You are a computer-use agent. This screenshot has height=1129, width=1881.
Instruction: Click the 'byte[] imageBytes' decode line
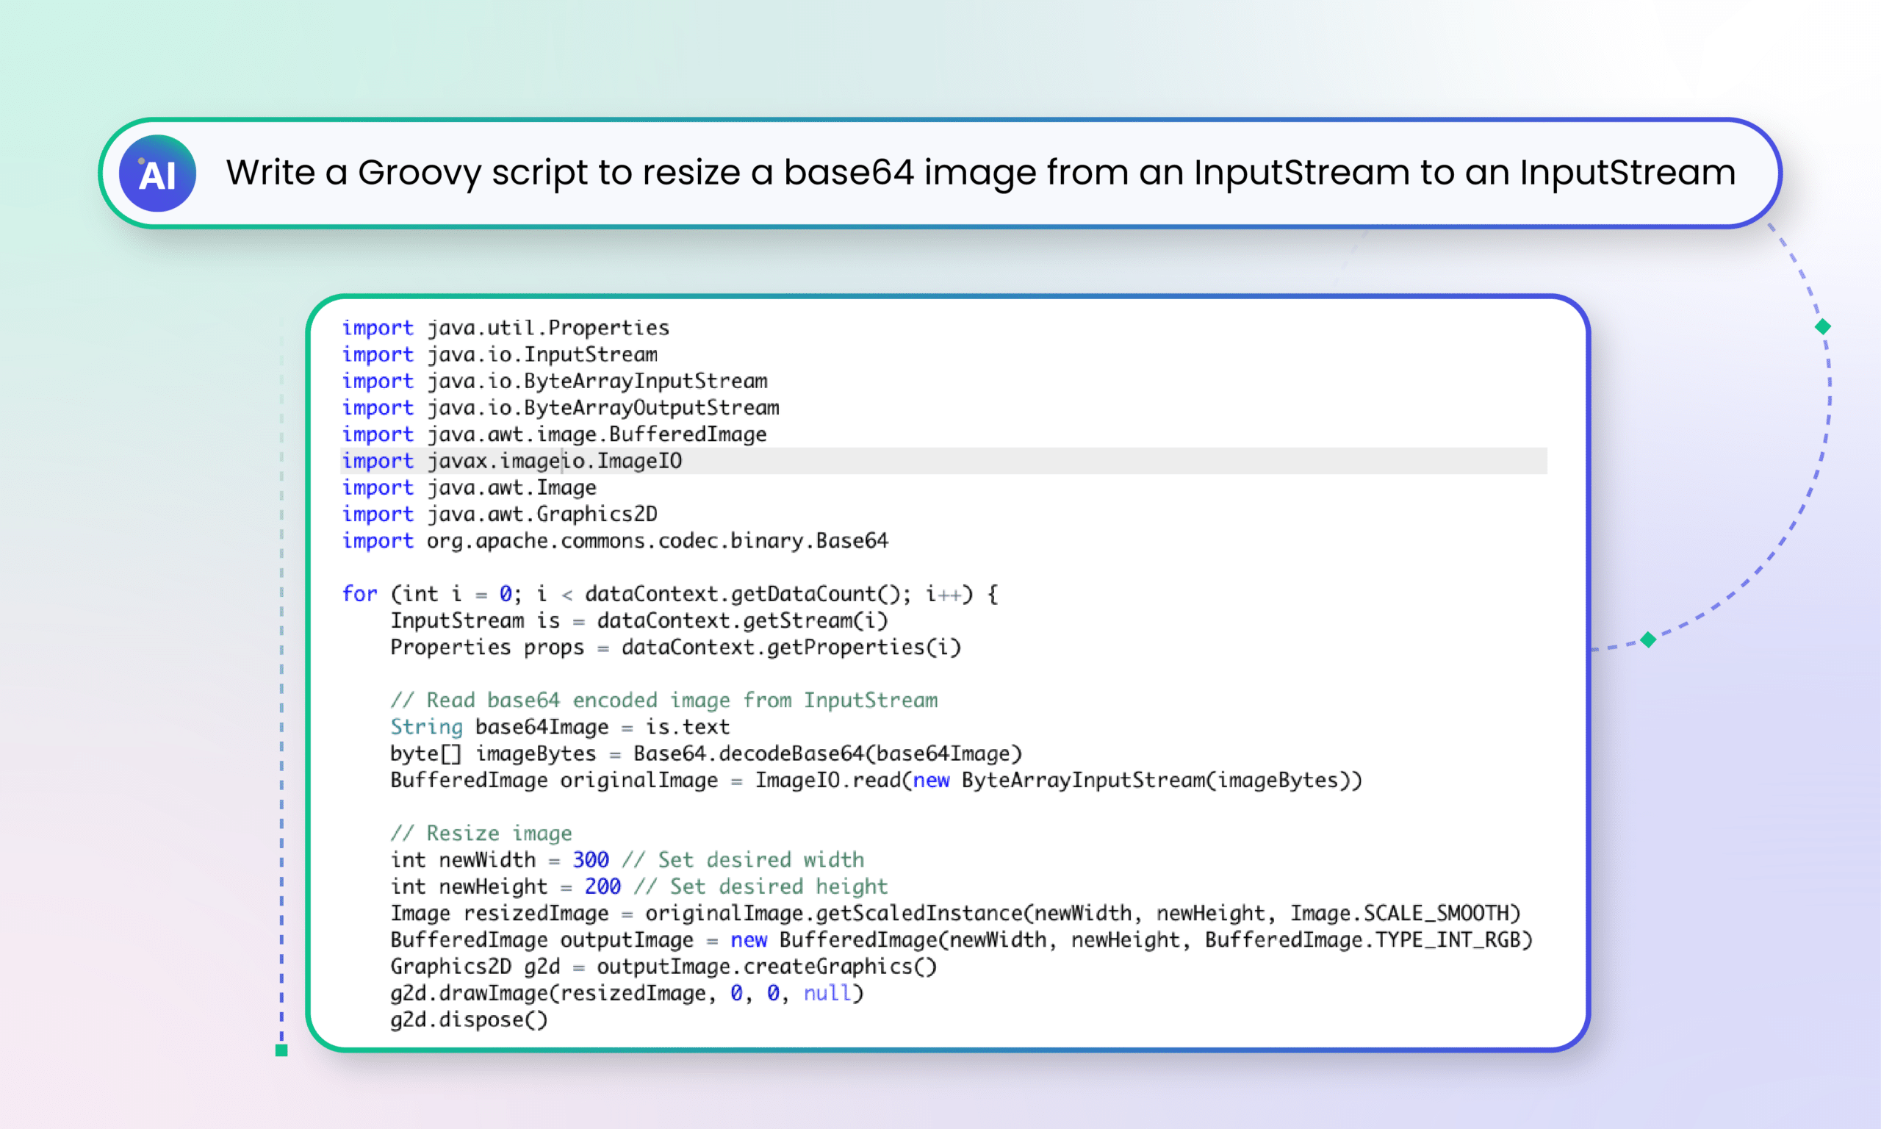[706, 754]
